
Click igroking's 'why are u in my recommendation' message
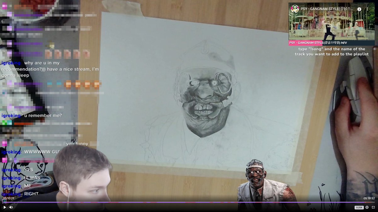click(x=50, y=69)
